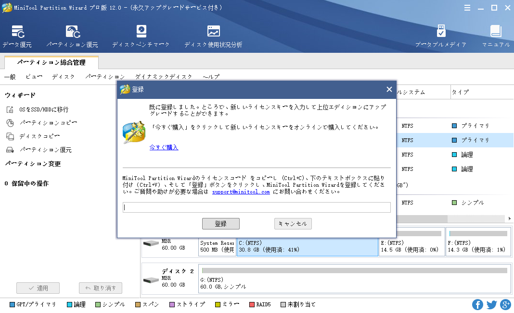Open the ディスク menu
This screenshot has height=313, width=514.
tap(64, 77)
